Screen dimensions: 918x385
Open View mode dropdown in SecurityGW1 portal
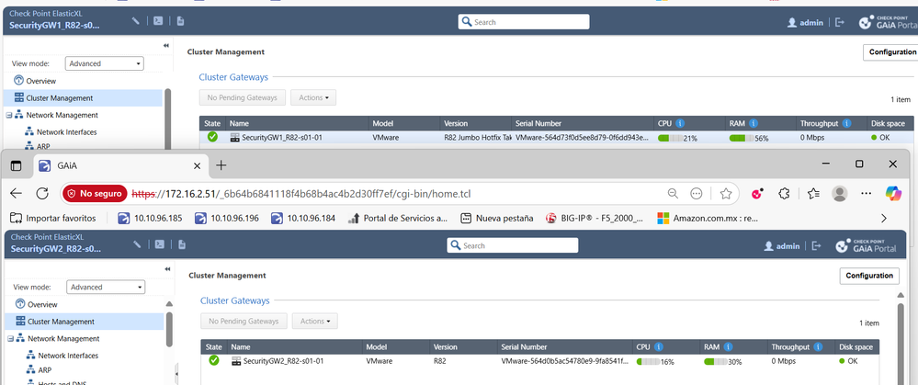pyautogui.click(x=105, y=64)
